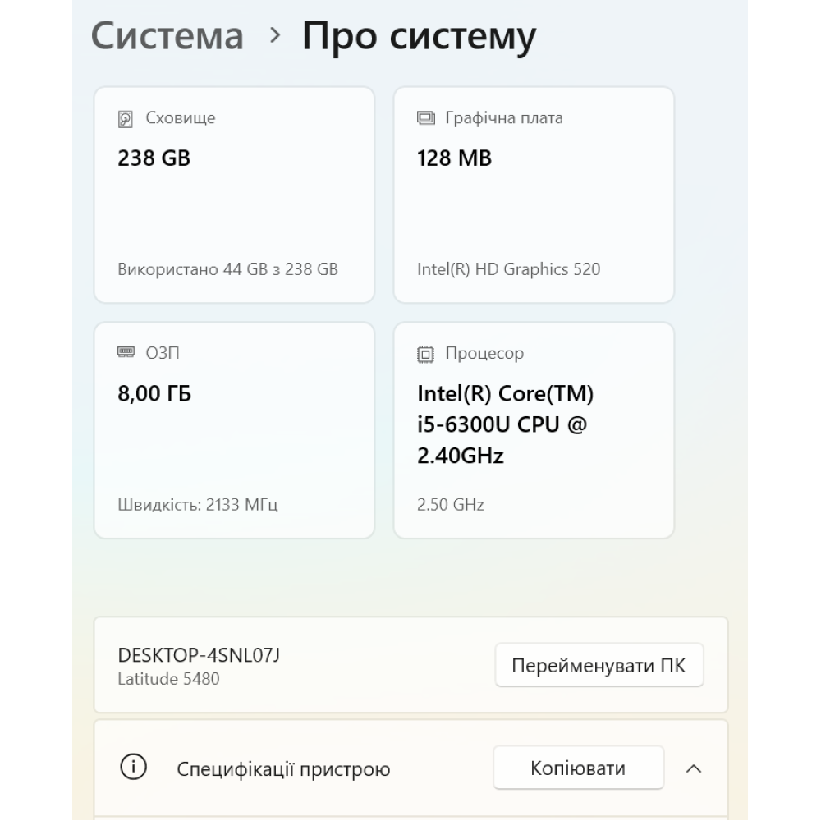The width and height of the screenshot is (821, 821).
Task: Click the Intel Core i5-6300U processor name
Action: pos(505,424)
